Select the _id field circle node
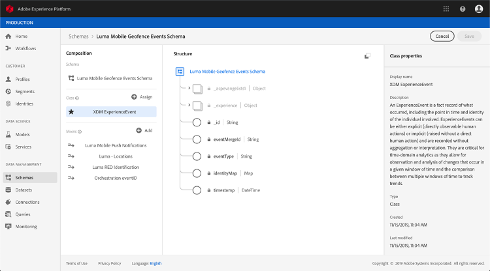 [197, 122]
